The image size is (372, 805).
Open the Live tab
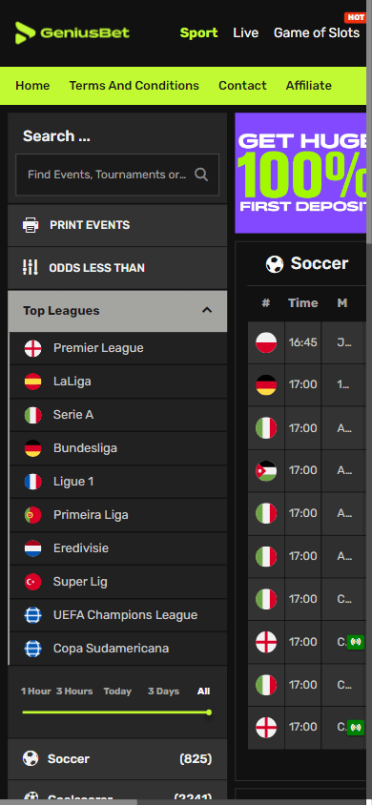pos(246,32)
